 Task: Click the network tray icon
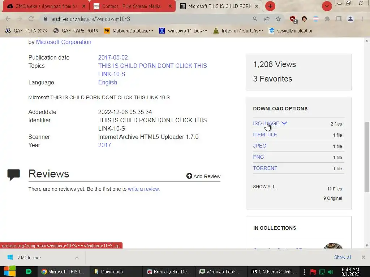(322, 272)
